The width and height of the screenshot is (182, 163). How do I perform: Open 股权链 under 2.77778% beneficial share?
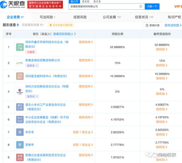162,147
